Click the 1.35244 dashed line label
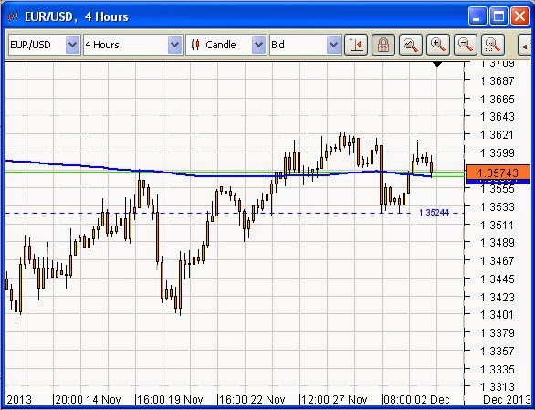The image size is (535, 410). point(434,213)
